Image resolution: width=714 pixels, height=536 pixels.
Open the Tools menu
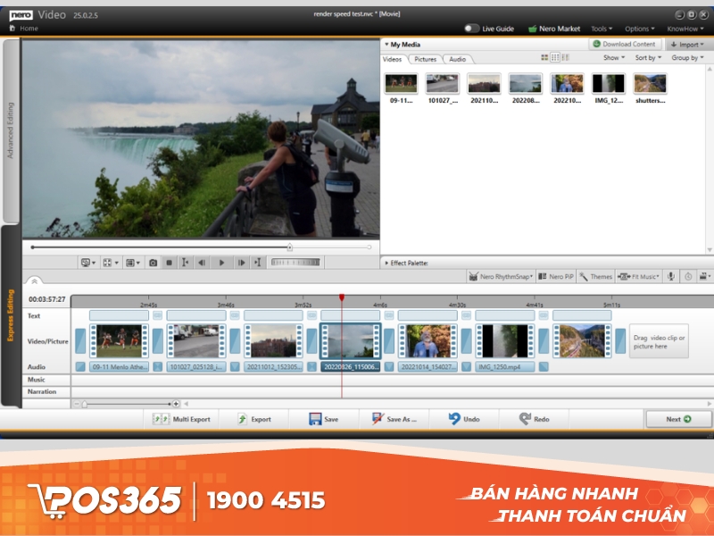(602, 29)
